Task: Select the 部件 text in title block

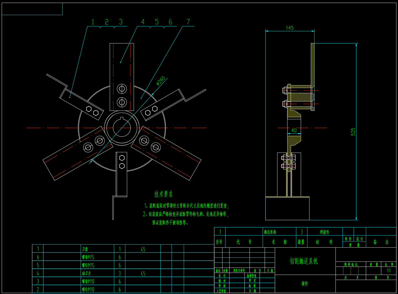Action: coord(305,284)
